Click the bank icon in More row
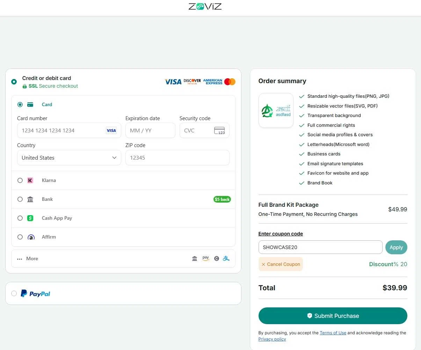 (195, 259)
